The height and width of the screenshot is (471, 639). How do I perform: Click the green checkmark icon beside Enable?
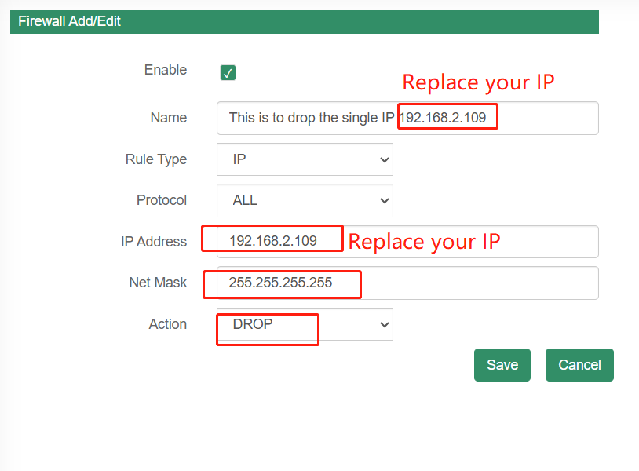pos(228,72)
